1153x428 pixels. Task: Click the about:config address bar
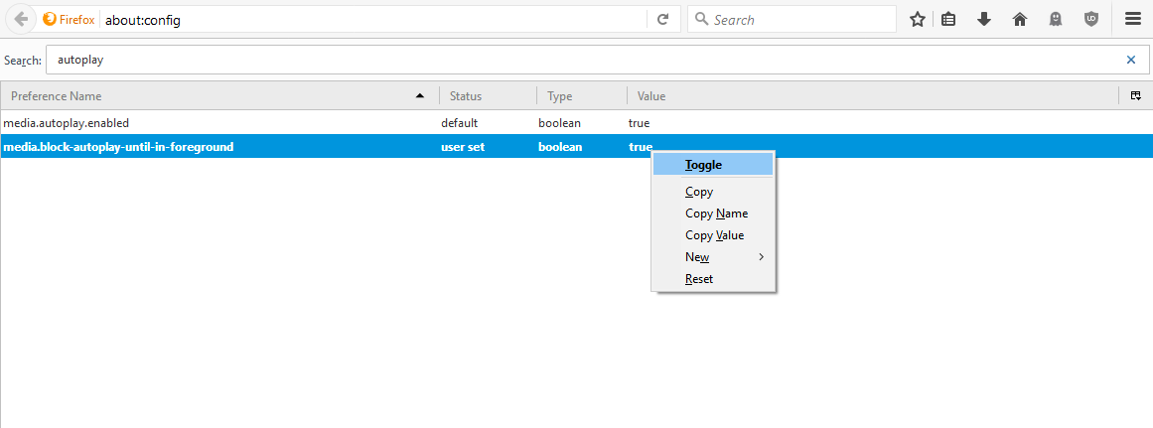373,20
